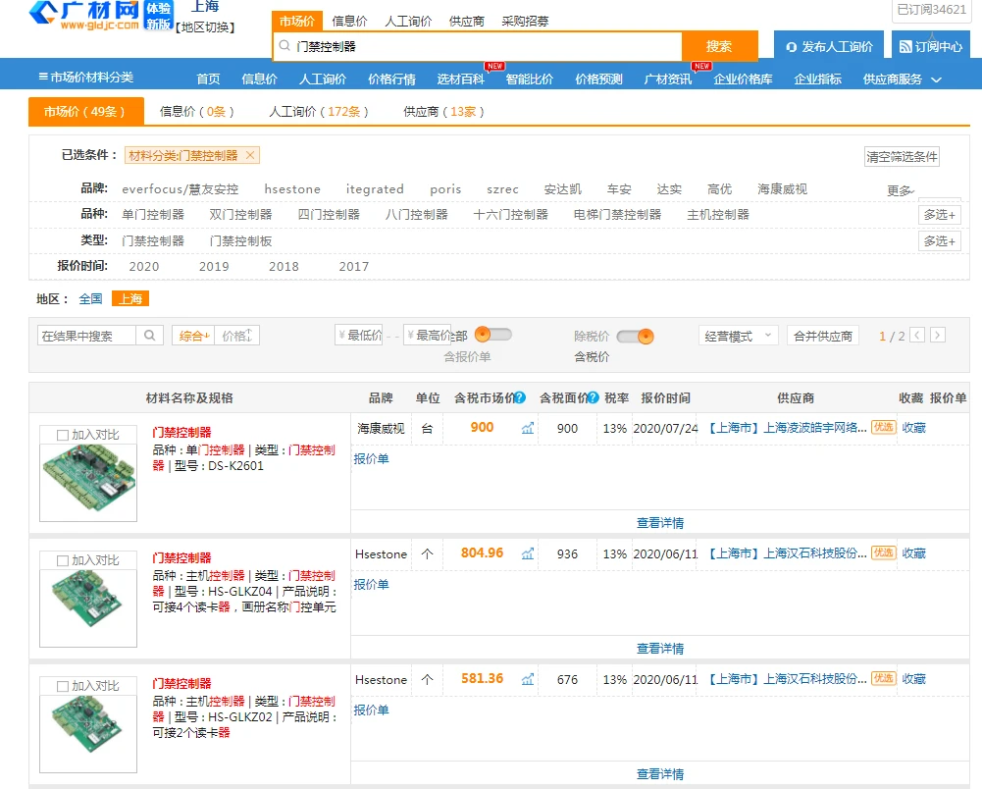This screenshot has height=789, width=982.
Task: Switch to 市场价 (49条) tab
Action: (x=85, y=112)
